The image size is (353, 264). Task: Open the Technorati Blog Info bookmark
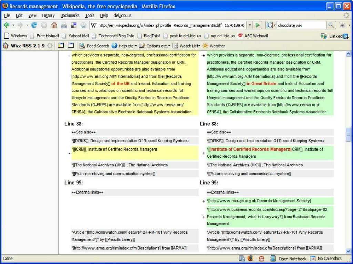[113, 36]
